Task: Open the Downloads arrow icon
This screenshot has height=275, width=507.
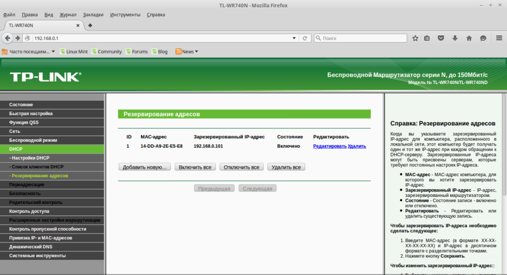Action: click(455, 38)
